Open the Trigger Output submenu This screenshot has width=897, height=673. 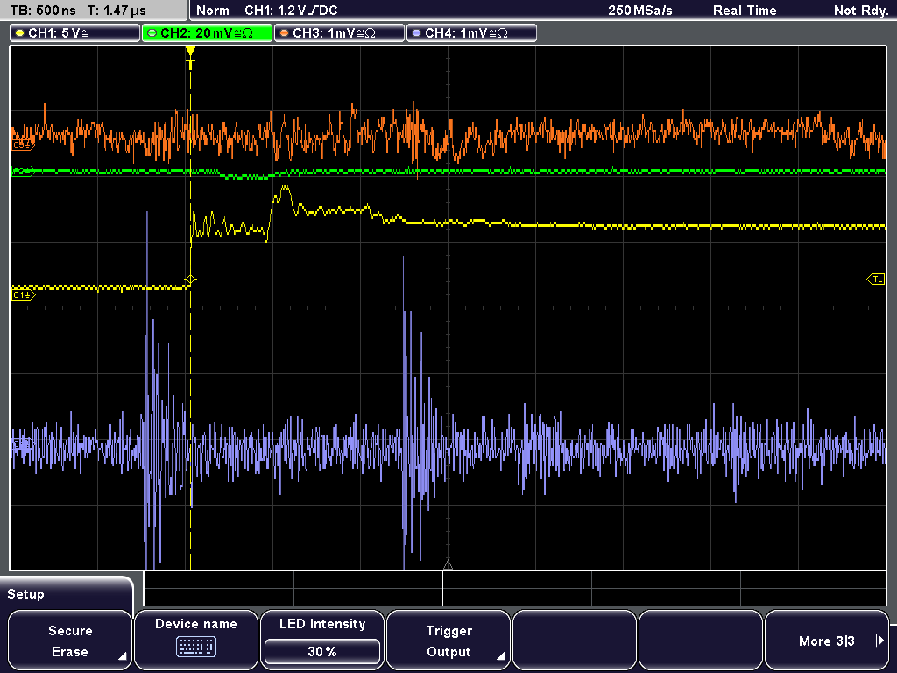pos(448,641)
